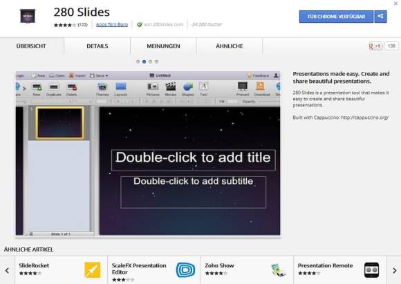Click the Presentation Remote icon
This screenshot has height=284, width=401.
pyautogui.click(x=371, y=269)
